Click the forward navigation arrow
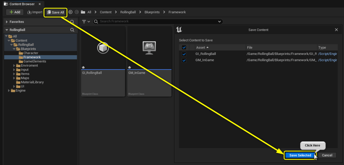This screenshot has height=165, width=344. coord(77,12)
